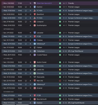This screenshot has height=105, width=98.
Task: Click the loss indicator on Chelsea match
Action: (60, 40)
